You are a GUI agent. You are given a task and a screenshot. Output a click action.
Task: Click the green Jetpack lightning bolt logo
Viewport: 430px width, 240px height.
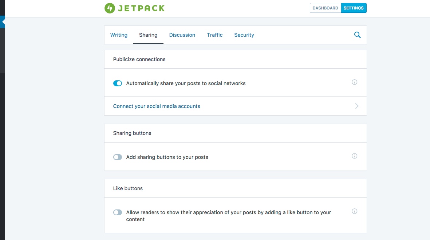110,8
